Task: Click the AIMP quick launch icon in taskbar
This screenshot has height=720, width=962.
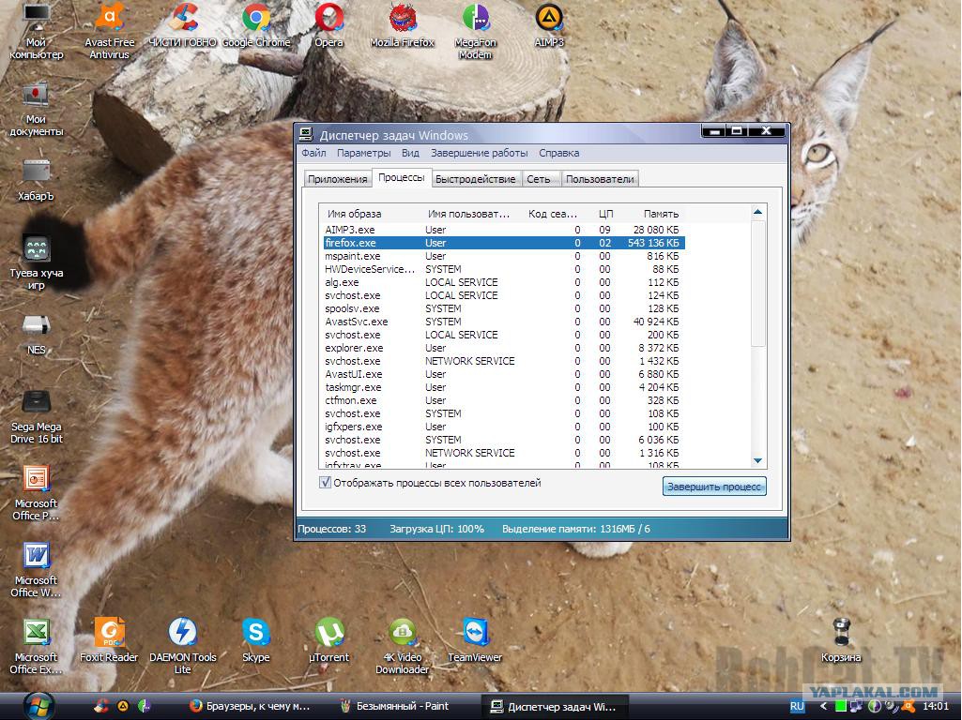Action: pyautogui.click(x=123, y=707)
